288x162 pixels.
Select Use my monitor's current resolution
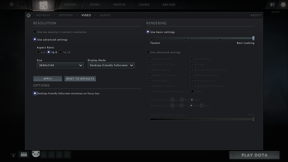pos(35,32)
